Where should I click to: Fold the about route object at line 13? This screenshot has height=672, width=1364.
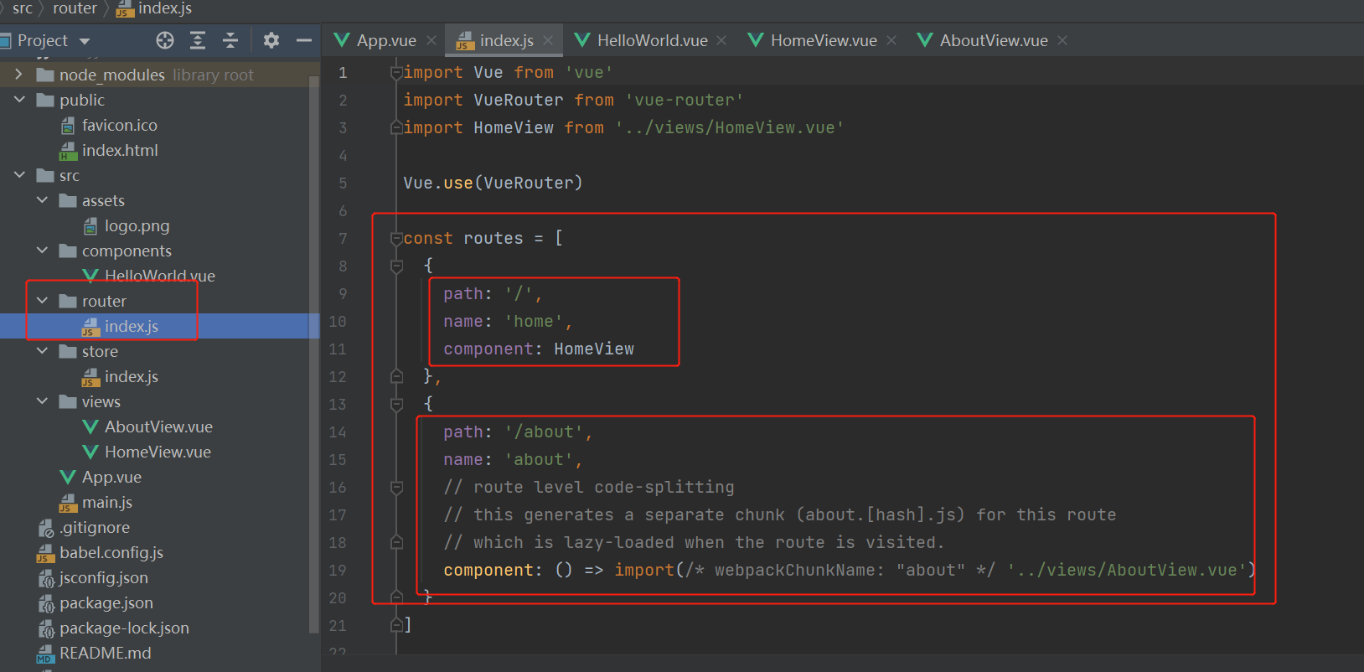pos(396,405)
